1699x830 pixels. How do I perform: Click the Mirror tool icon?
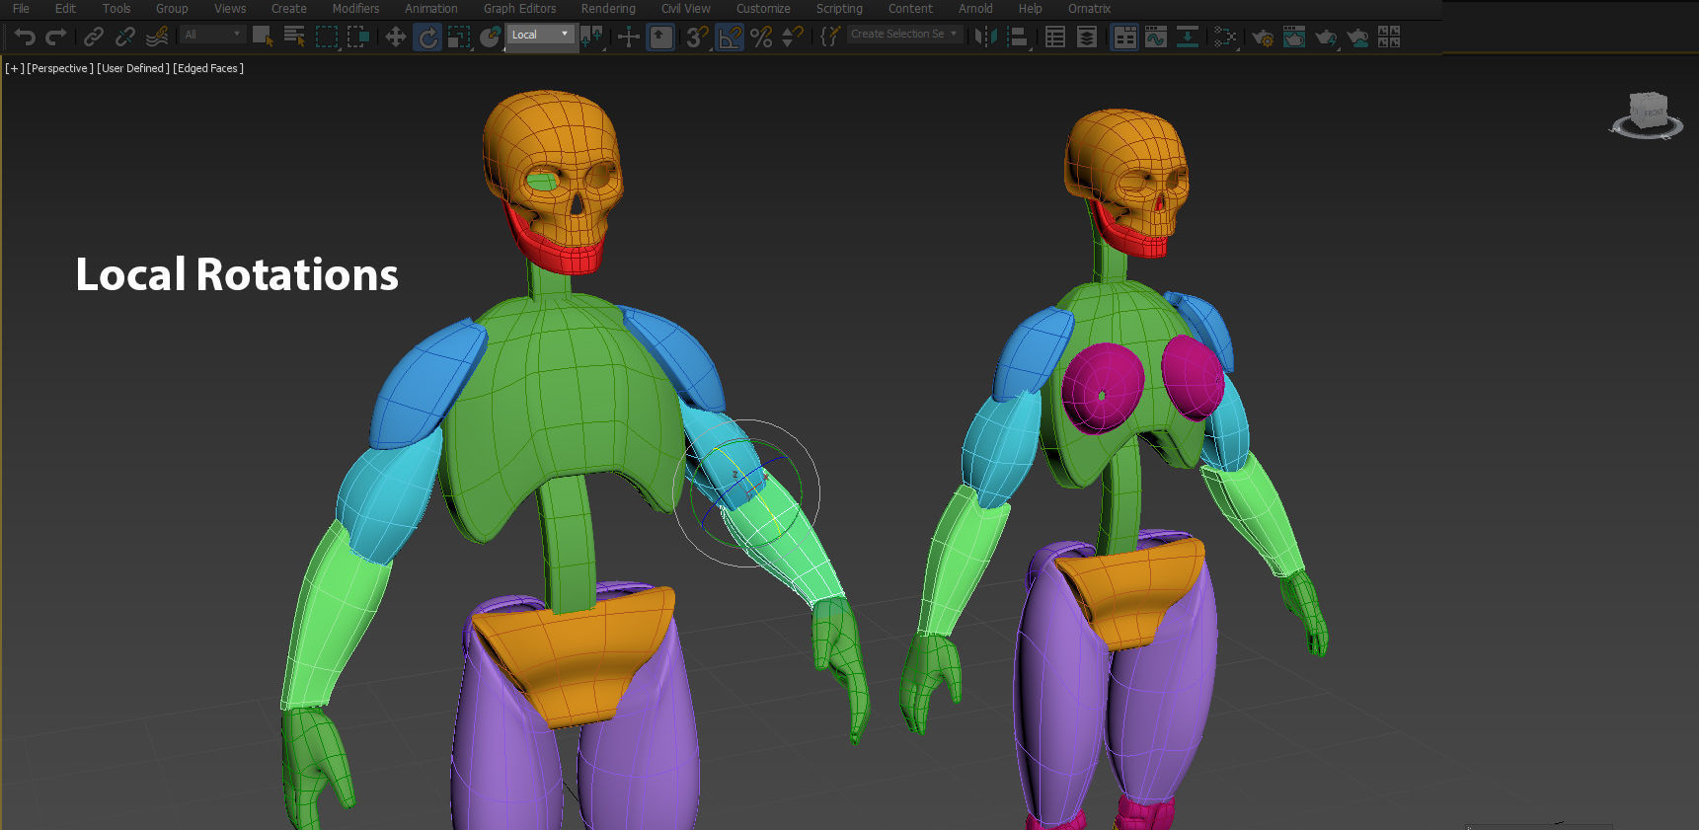[x=985, y=37]
